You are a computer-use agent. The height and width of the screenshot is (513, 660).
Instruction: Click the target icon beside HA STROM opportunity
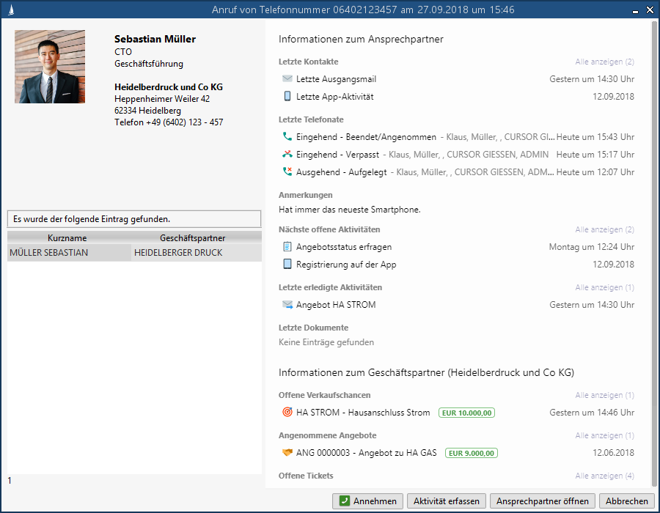(x=287, y=413)
